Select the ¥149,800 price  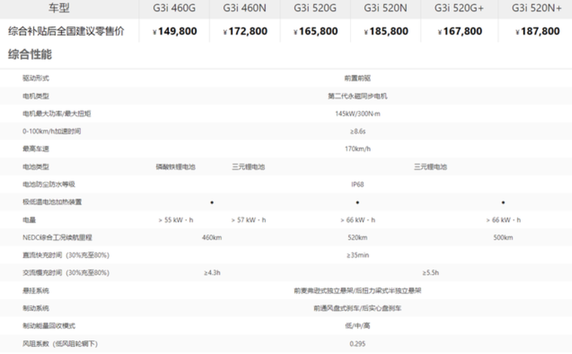click(175, 31)
